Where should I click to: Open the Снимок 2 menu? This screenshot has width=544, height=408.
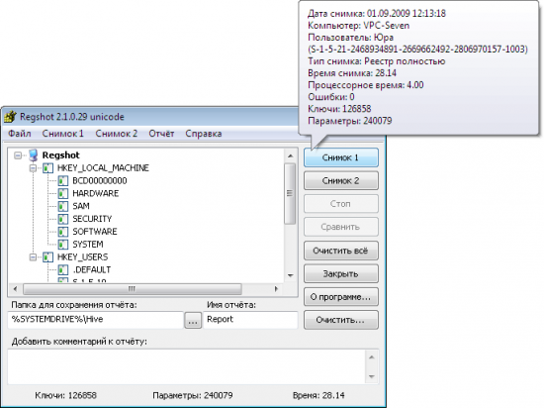(x=117, y=134)
